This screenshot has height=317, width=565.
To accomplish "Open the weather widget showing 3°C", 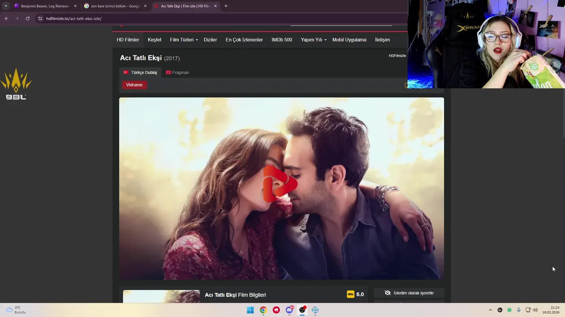I will 16,310.
